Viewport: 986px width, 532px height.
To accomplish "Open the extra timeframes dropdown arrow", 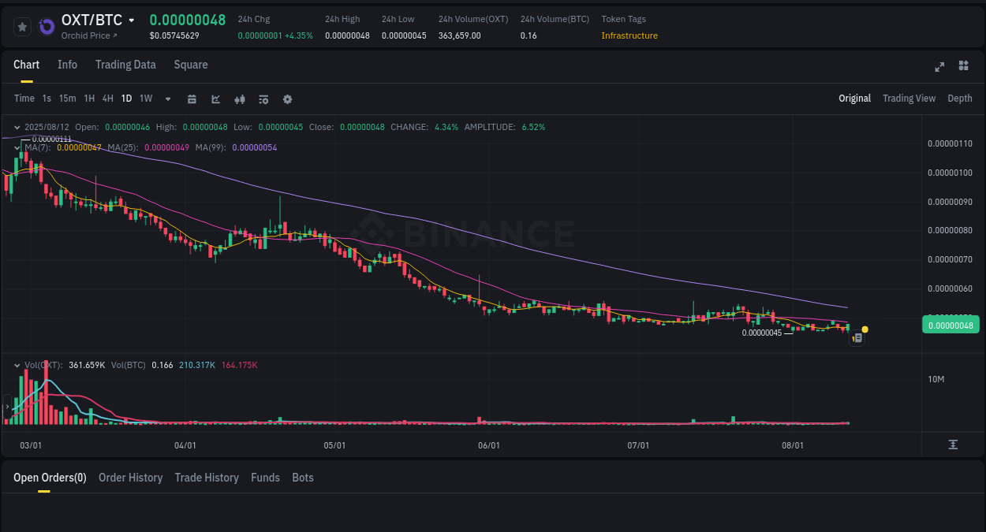I will click(167, 99).
